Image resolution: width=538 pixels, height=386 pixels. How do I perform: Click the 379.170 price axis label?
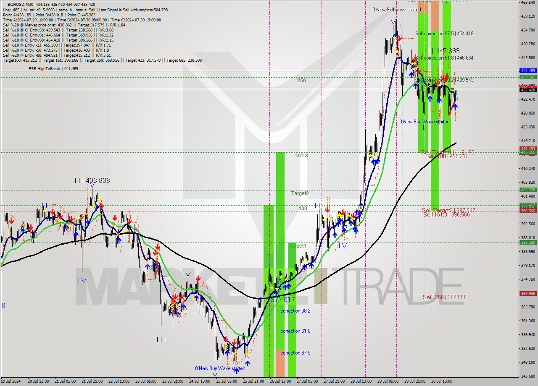(x=528, y=265)
